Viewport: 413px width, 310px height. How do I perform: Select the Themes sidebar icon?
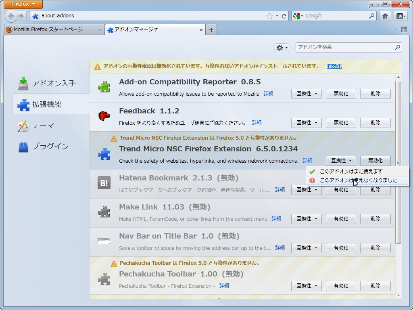(x=24, y=126)
